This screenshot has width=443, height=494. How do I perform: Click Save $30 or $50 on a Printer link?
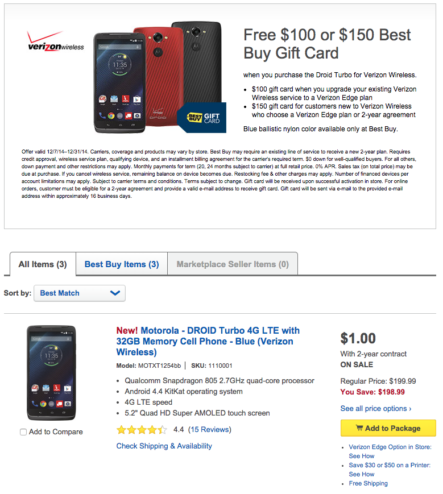[x=390, y=465]
